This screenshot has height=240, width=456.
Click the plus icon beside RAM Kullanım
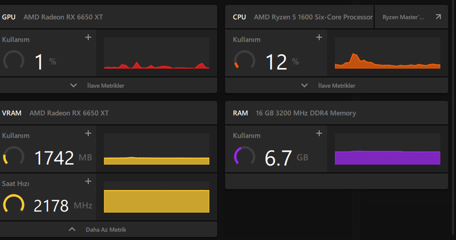pos(319,133)
